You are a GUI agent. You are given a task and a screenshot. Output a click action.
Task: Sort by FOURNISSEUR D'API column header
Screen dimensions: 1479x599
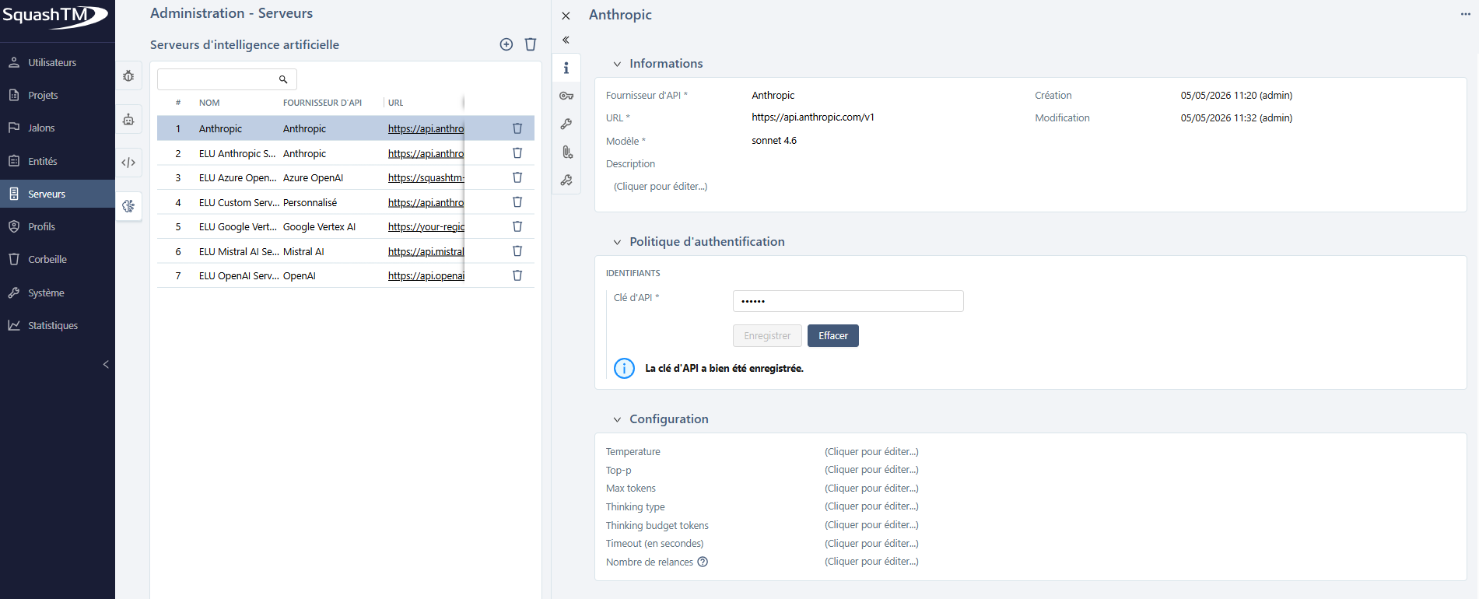(x=322, y=103)
